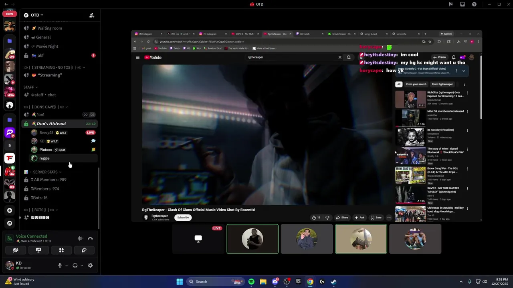Join the 1on1 voice channel
This screenshot has width=513, height=288.
point(59,115)
